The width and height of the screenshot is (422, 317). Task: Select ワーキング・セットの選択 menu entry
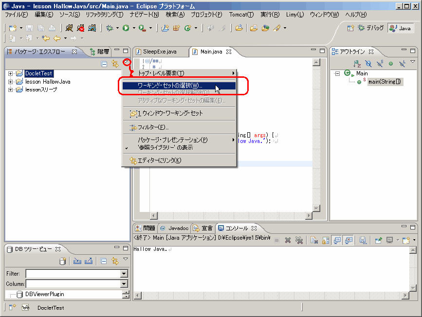point(170,86)
